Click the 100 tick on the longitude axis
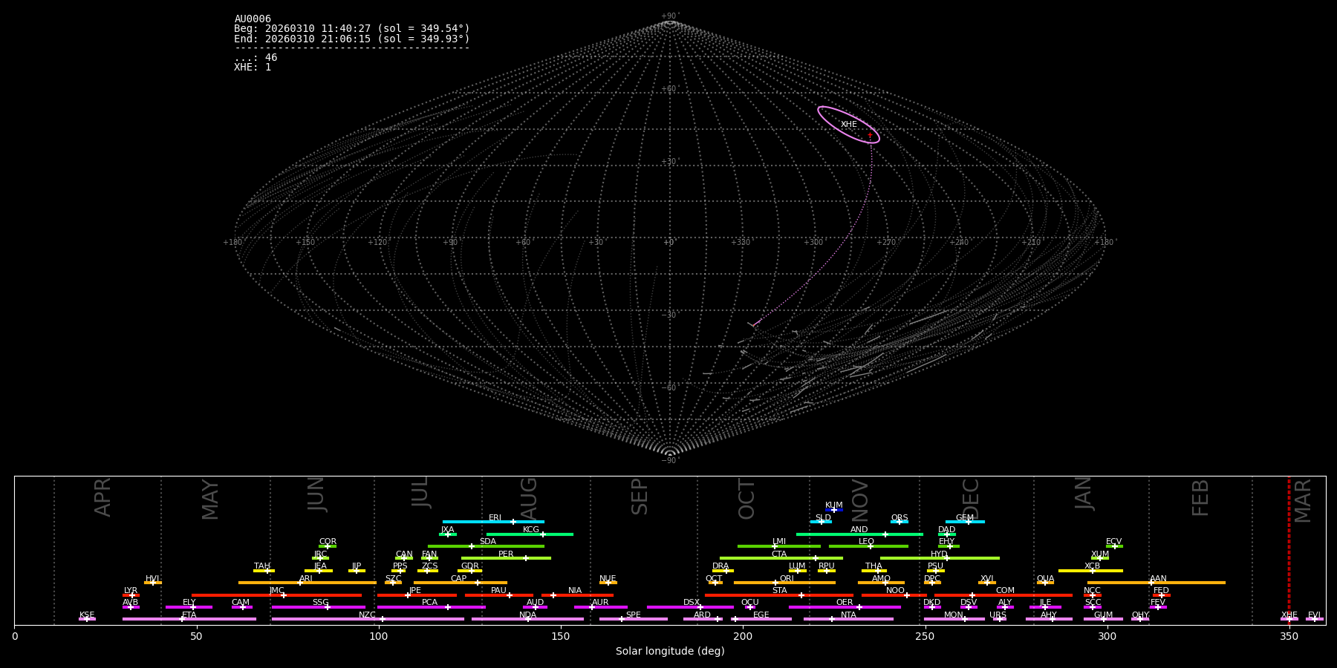 379,636
